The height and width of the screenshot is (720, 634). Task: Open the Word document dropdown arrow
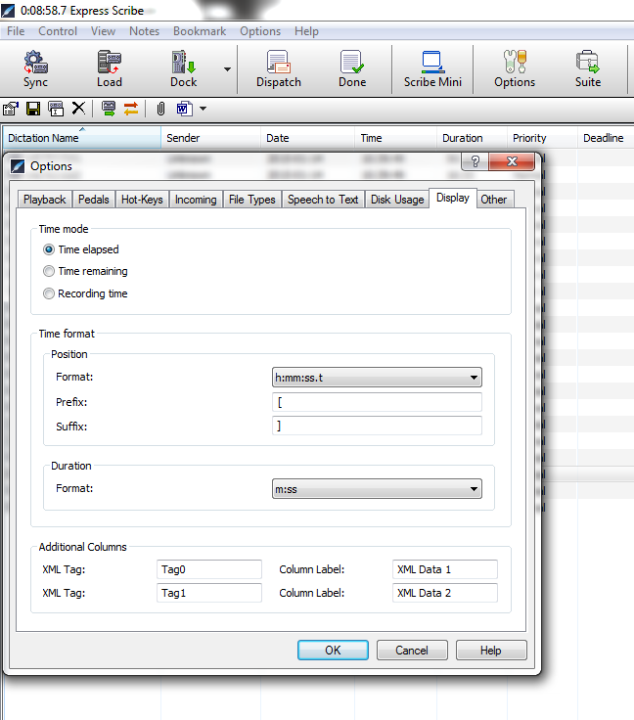pyautogui.click(x=203, y=110)
